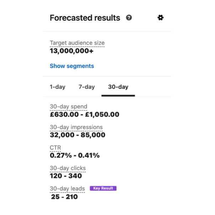Click the Show segments link

pyautogui.click(x=72, y=66)
